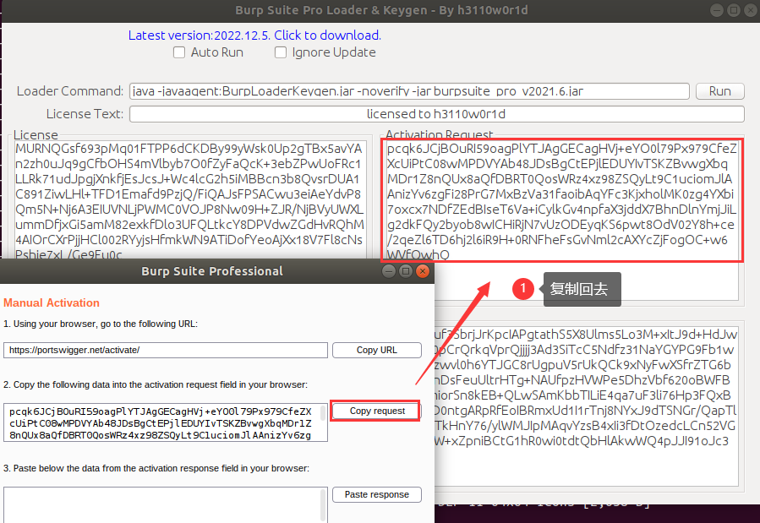Click the response box scrollbar in Burp
Screen dimensions: 760x523
click(x=323, y=505)
